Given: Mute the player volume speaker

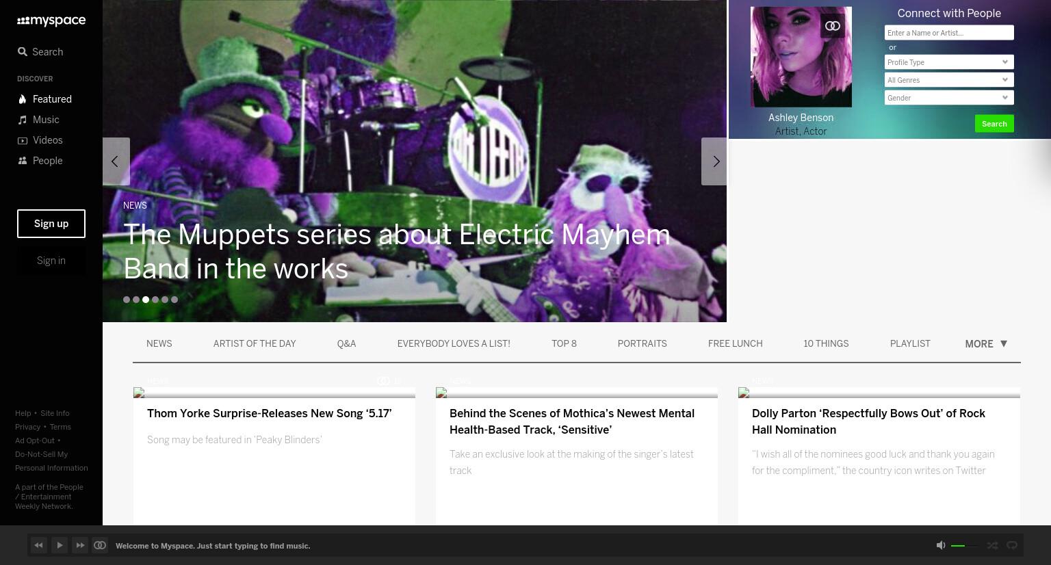Looking at the screenshot, I should [x=941, y=545].
